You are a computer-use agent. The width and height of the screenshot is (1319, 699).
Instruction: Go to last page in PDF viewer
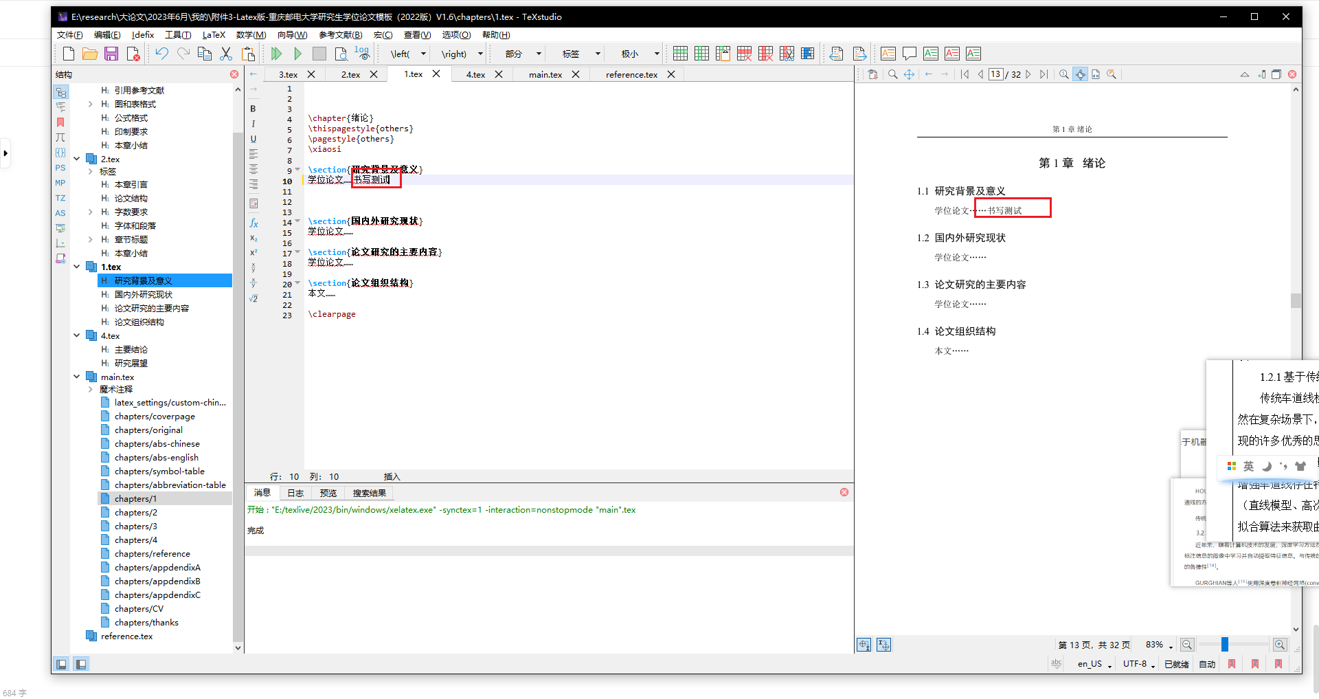(1044, 74)
